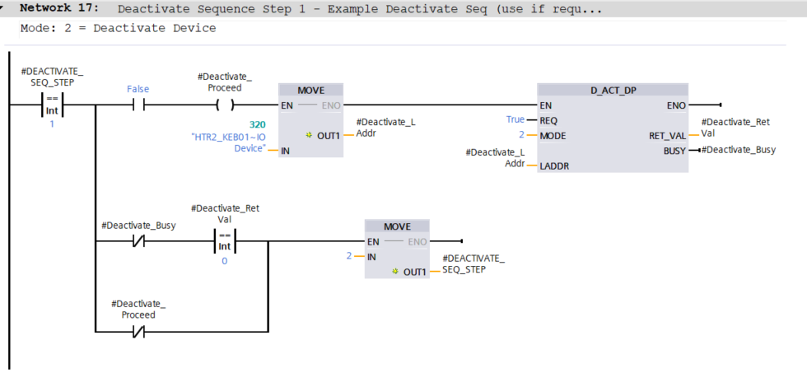
Task: Select the MODE value 2 on D_ACT_DP
Action: (x=521, y=136)
